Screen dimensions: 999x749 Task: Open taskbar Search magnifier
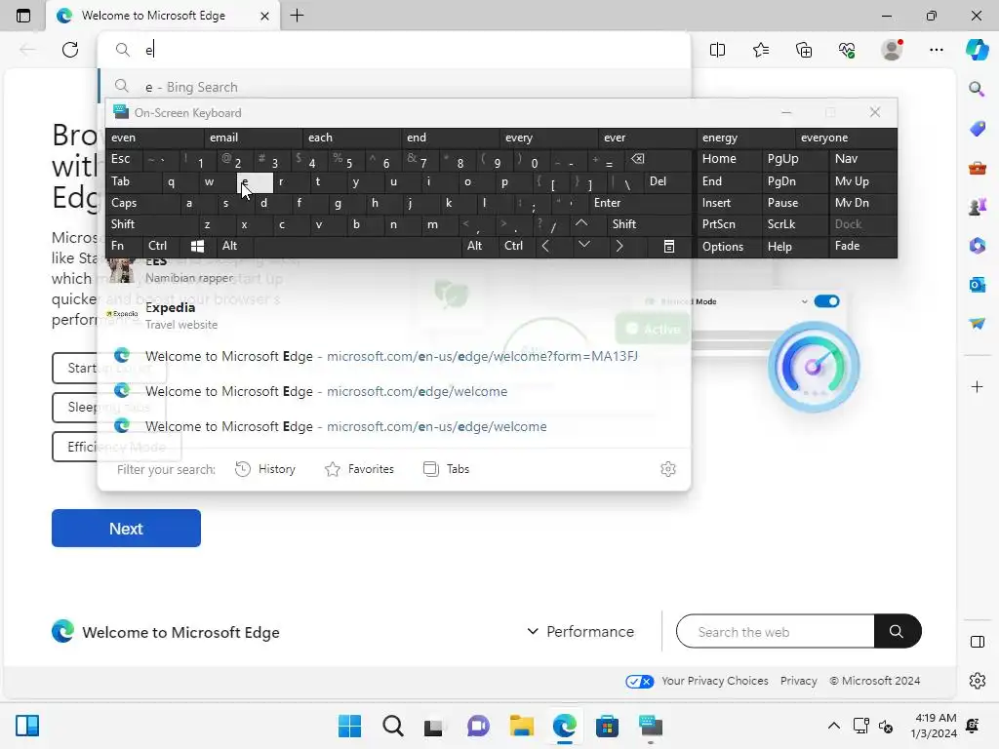392,726
